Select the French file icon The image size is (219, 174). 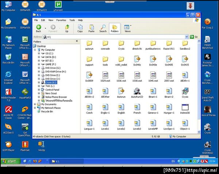point(137,107)
